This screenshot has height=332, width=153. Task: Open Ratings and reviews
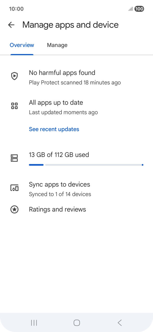pyautogui.click(x=57, y=209)
